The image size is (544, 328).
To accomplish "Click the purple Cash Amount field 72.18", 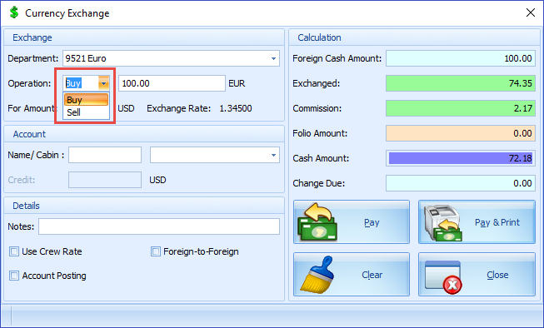I will click(461, 158).
